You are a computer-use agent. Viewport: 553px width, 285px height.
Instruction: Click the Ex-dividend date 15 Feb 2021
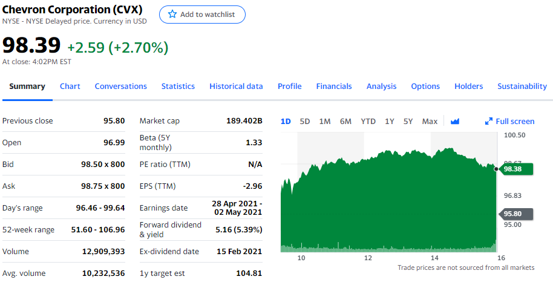coord(240,252)
